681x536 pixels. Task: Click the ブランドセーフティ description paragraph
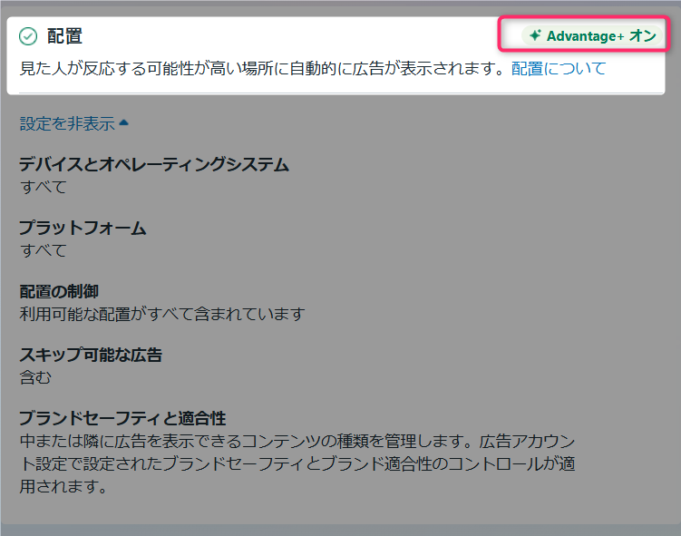pos(297,463)
